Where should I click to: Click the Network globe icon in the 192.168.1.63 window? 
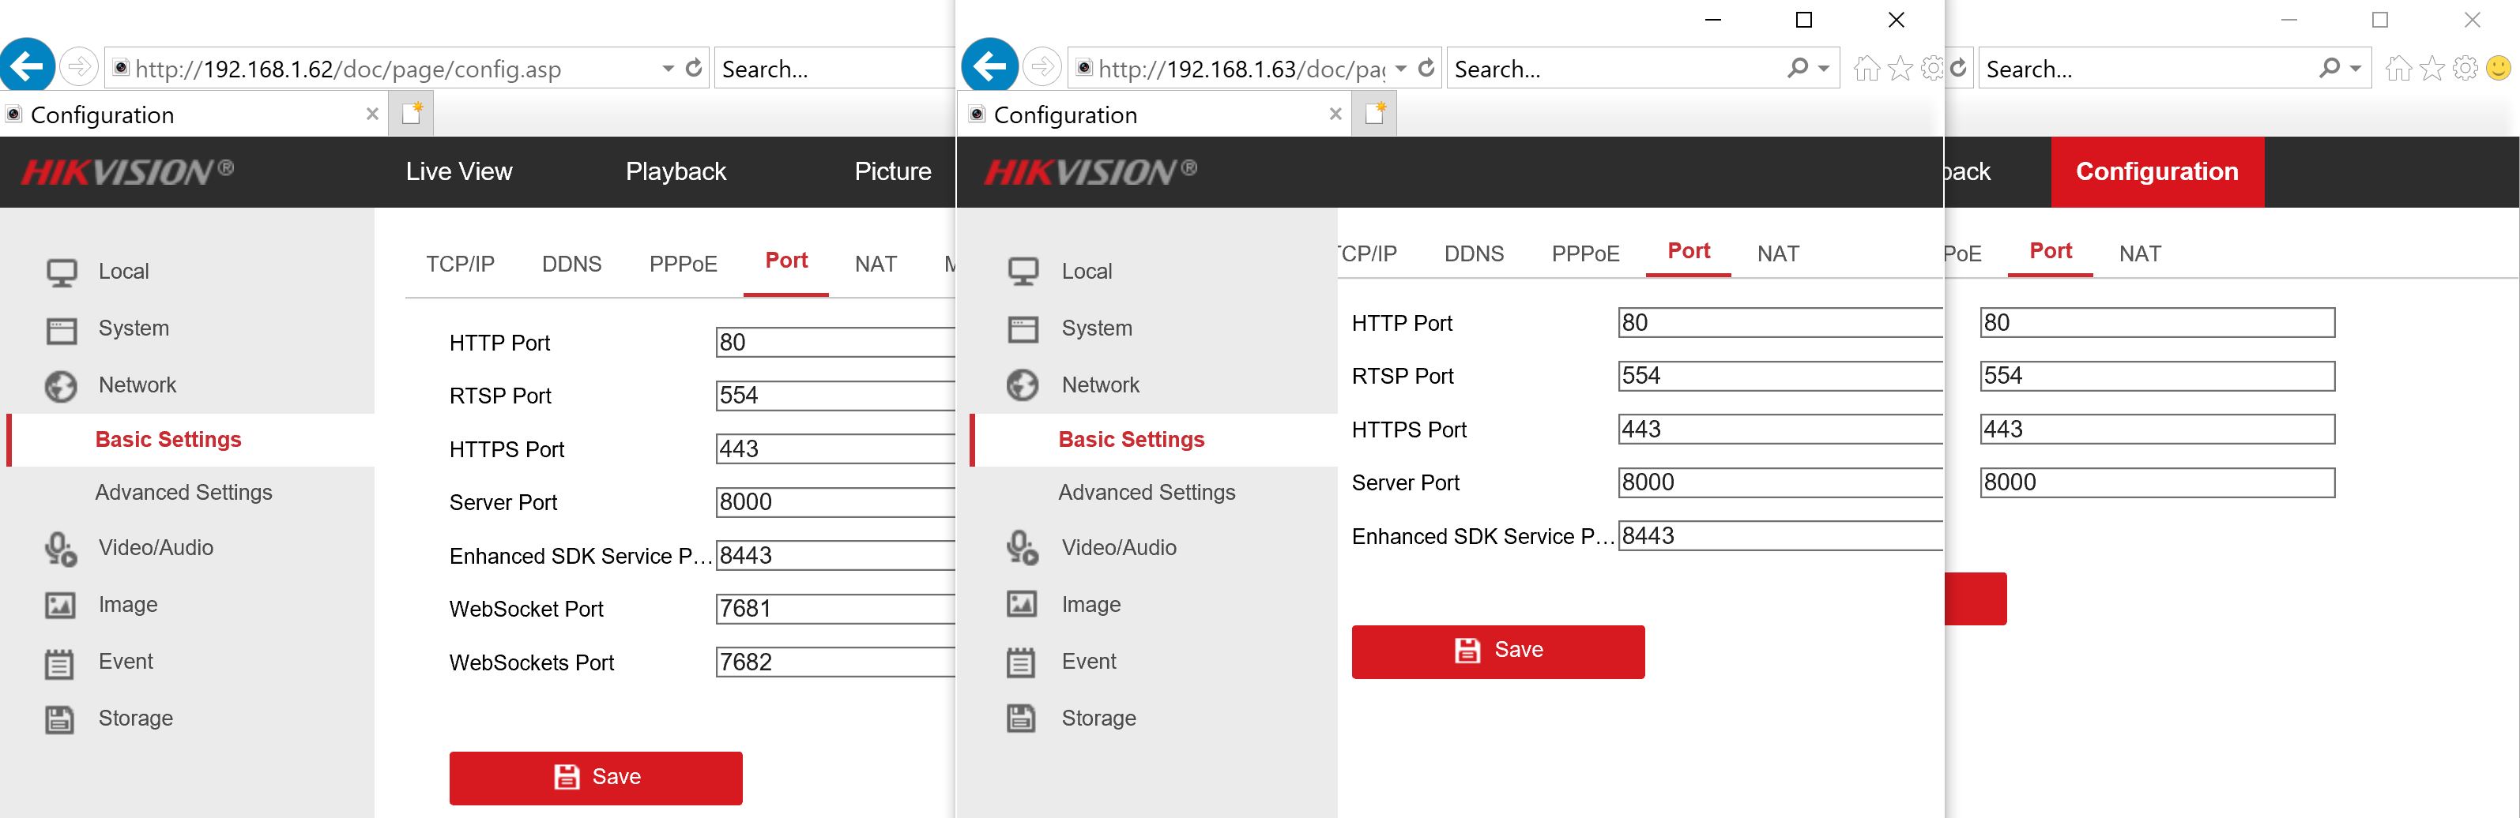1023,385
